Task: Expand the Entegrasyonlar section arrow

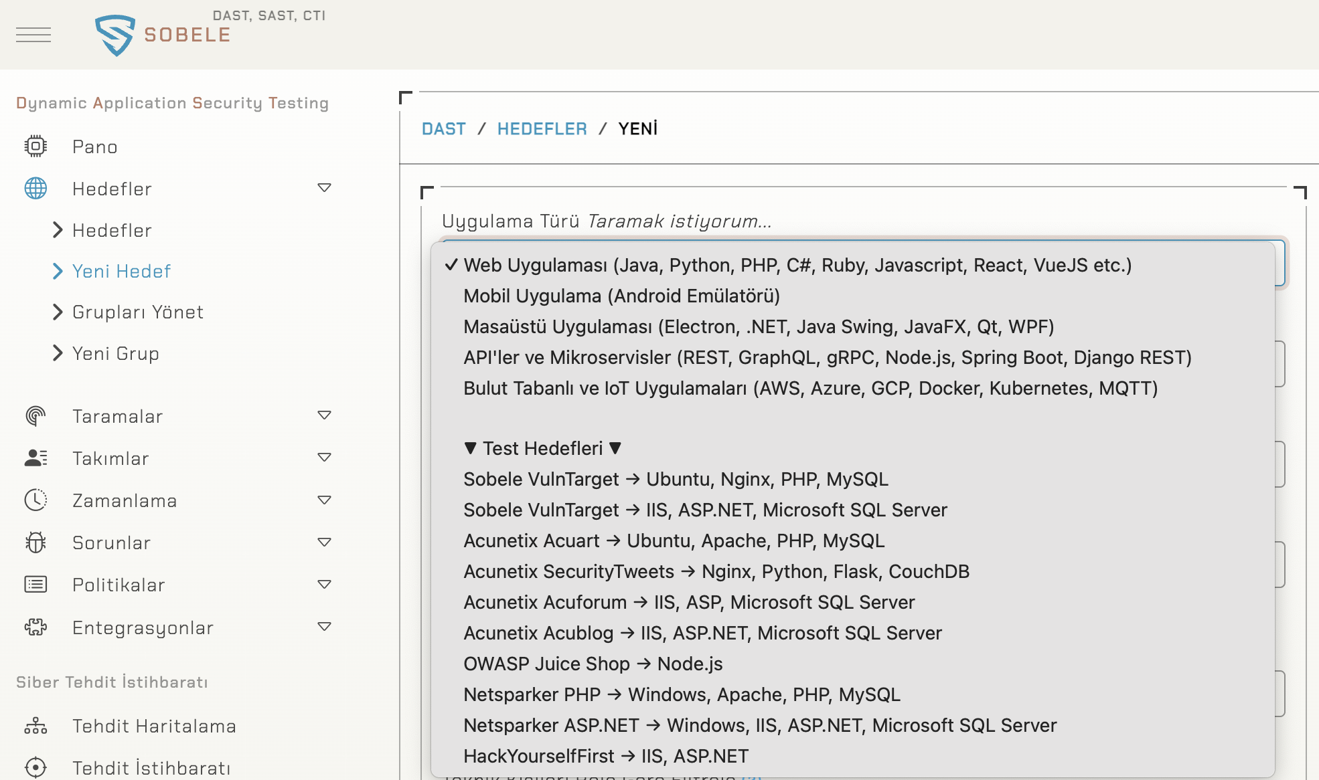Action: [324, 627]
